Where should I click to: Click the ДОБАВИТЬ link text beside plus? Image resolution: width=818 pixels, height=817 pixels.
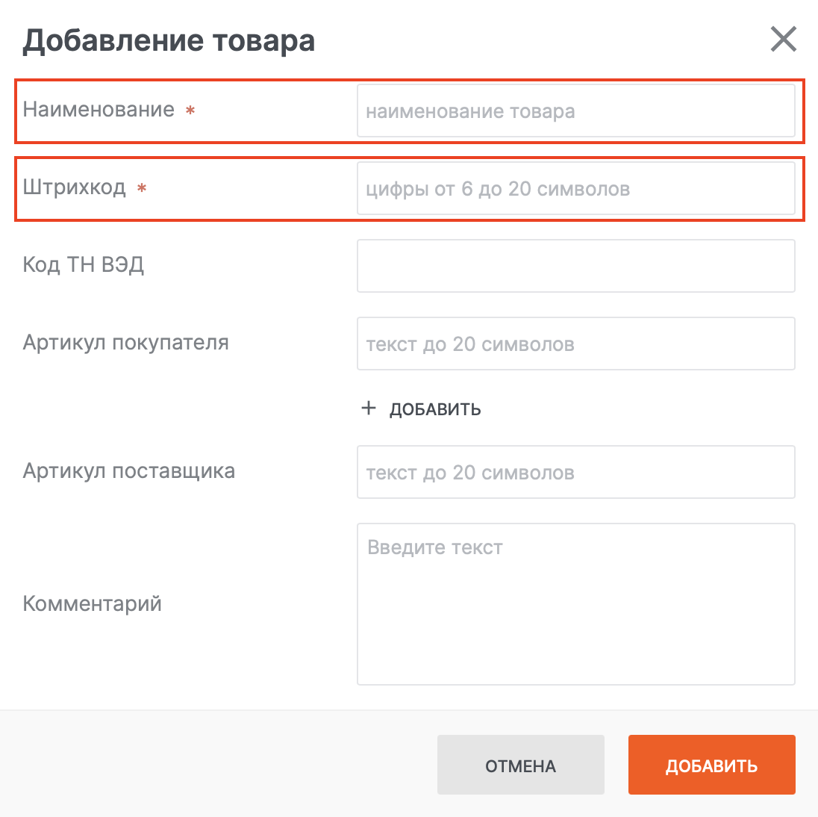[x=435, y=409]
